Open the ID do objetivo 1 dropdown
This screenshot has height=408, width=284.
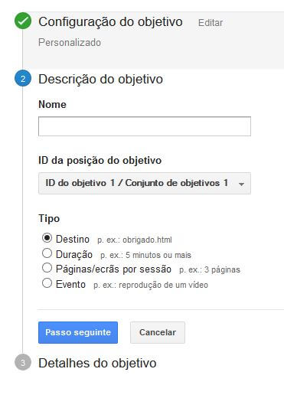click(x=145, y=183)
